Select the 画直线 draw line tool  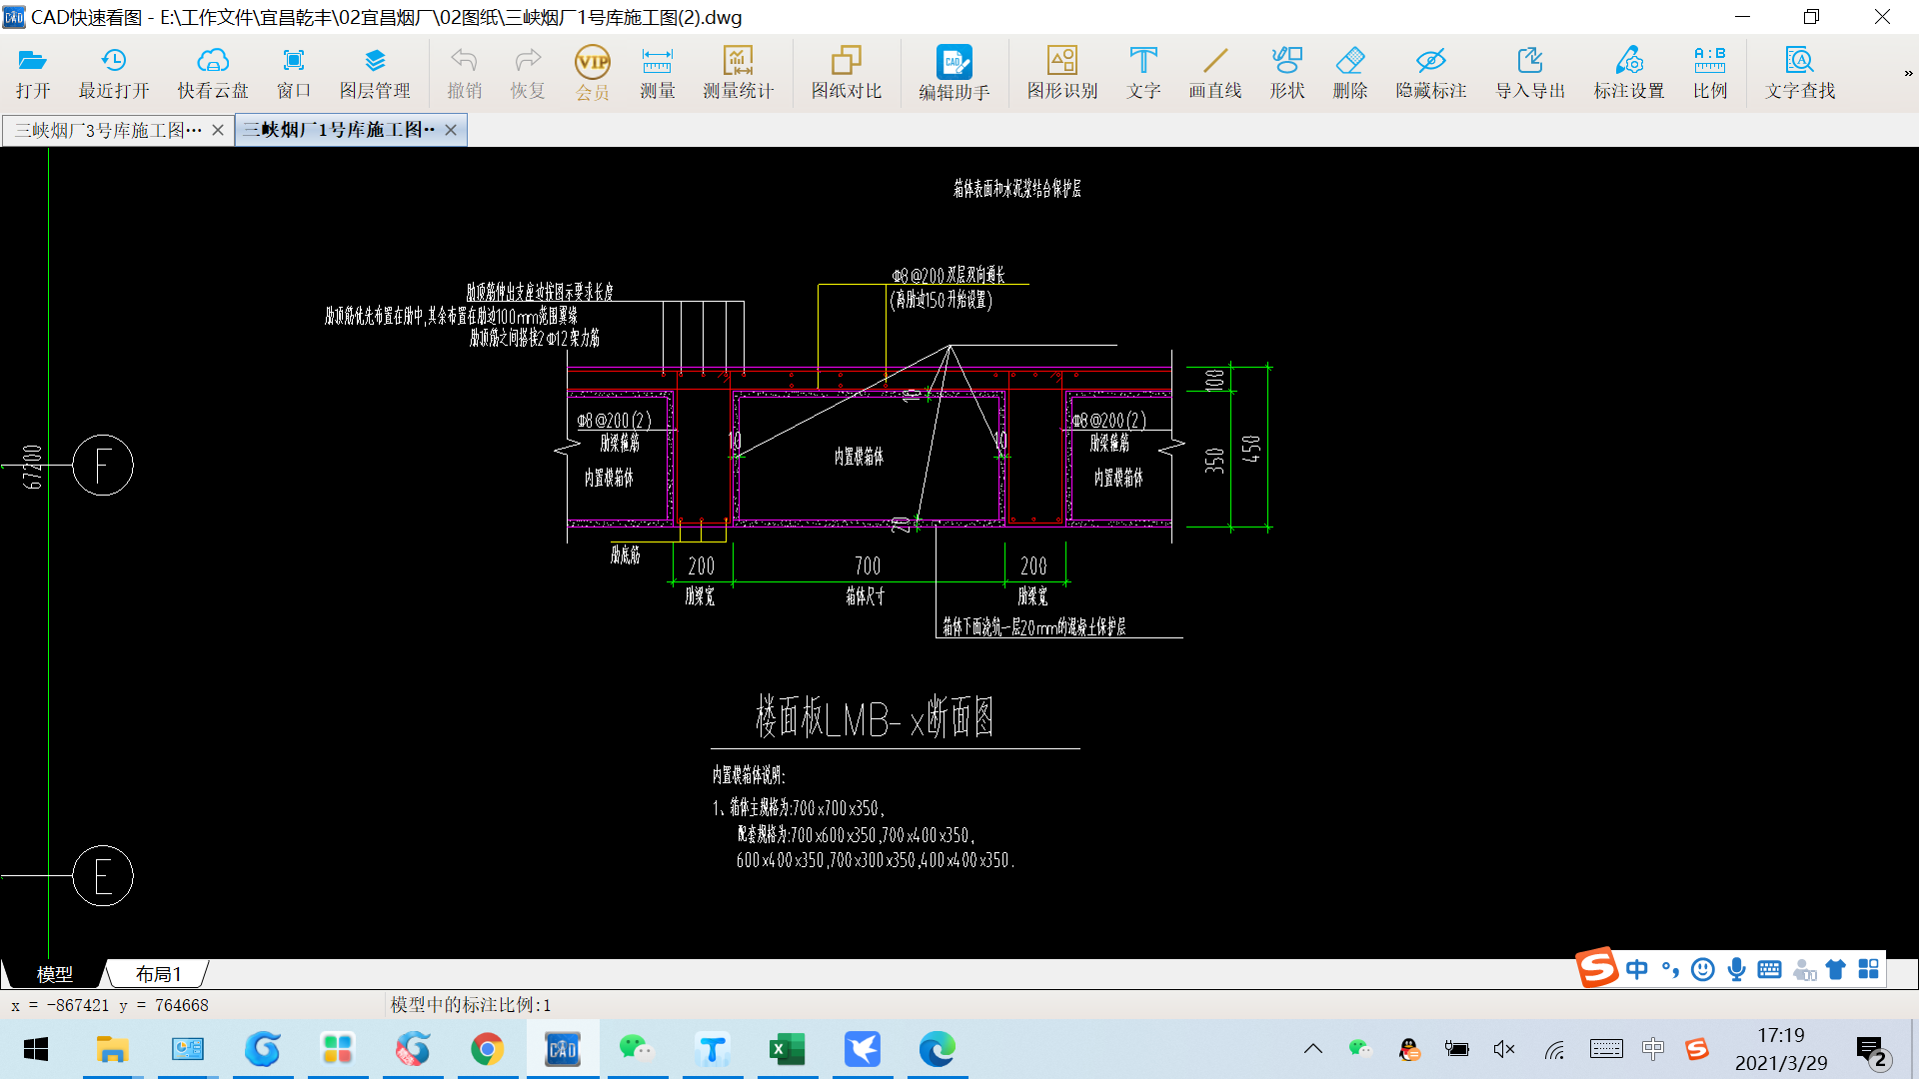pyautogui.click(x=1214, y=74)
